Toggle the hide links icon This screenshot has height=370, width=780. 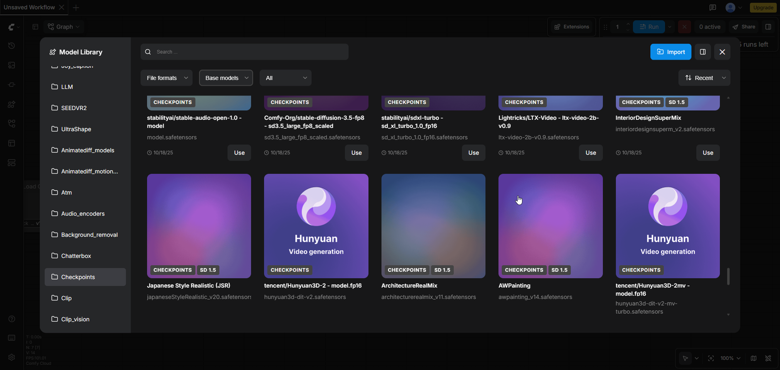coord(768,358)
